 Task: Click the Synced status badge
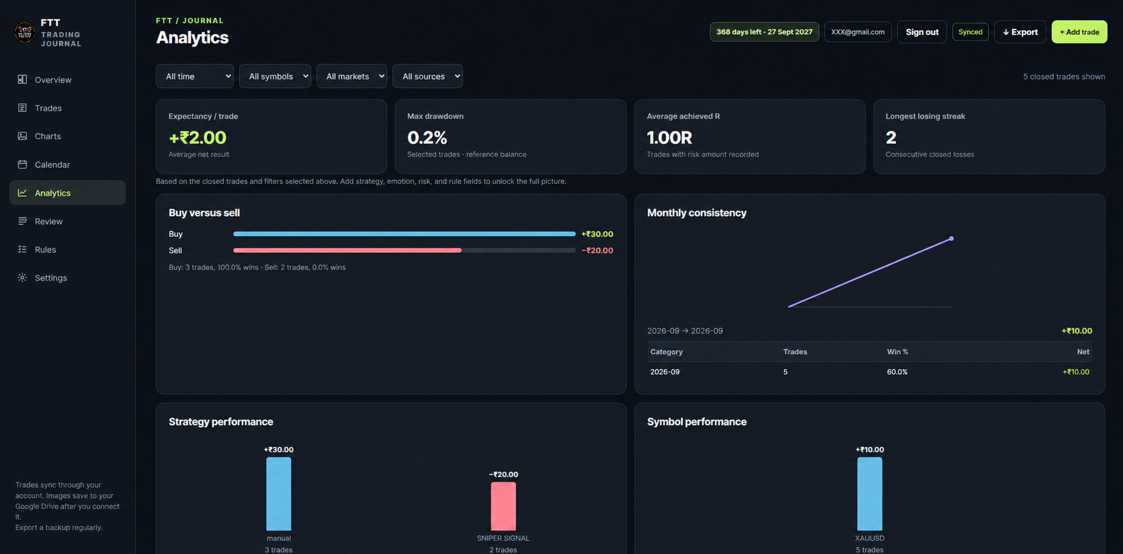(x=970, y=32)
